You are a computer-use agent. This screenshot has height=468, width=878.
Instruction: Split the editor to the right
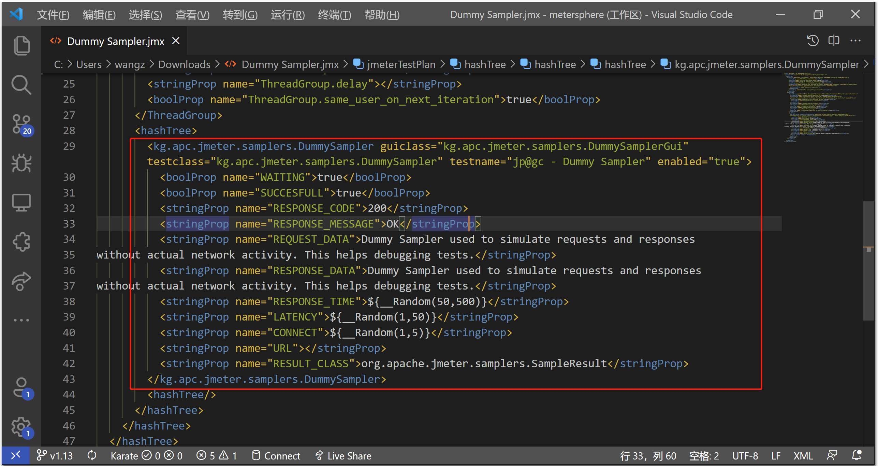pos(834,41)
